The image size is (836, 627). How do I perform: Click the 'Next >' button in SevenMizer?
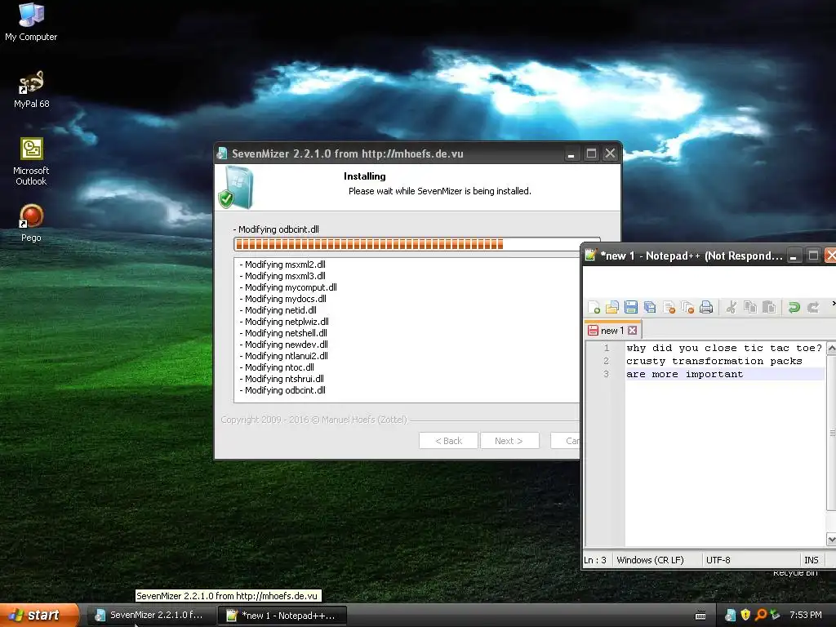click(509, 441)
